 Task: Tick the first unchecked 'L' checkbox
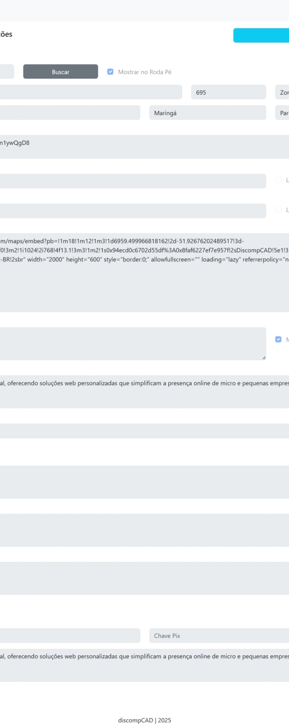[278, 180]
